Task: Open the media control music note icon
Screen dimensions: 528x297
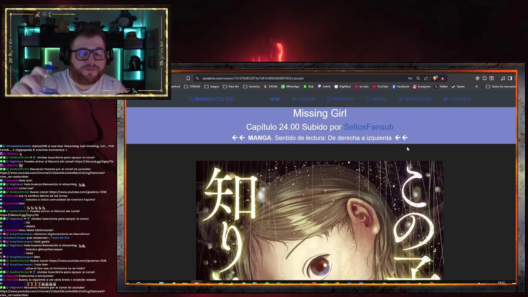Action: [503, 78]
